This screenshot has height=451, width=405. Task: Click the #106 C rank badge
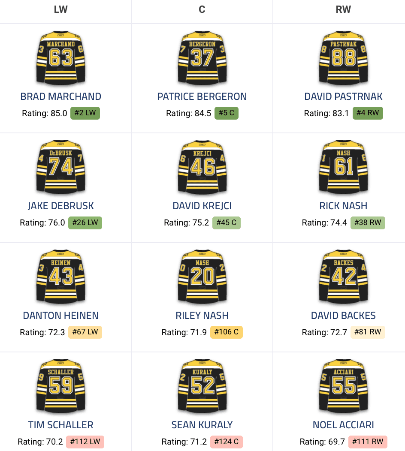[226, 332]
